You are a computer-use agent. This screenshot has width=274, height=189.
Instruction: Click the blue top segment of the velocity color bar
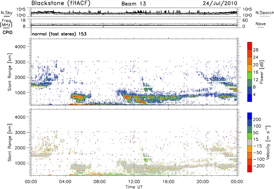(x=250, y=116)
